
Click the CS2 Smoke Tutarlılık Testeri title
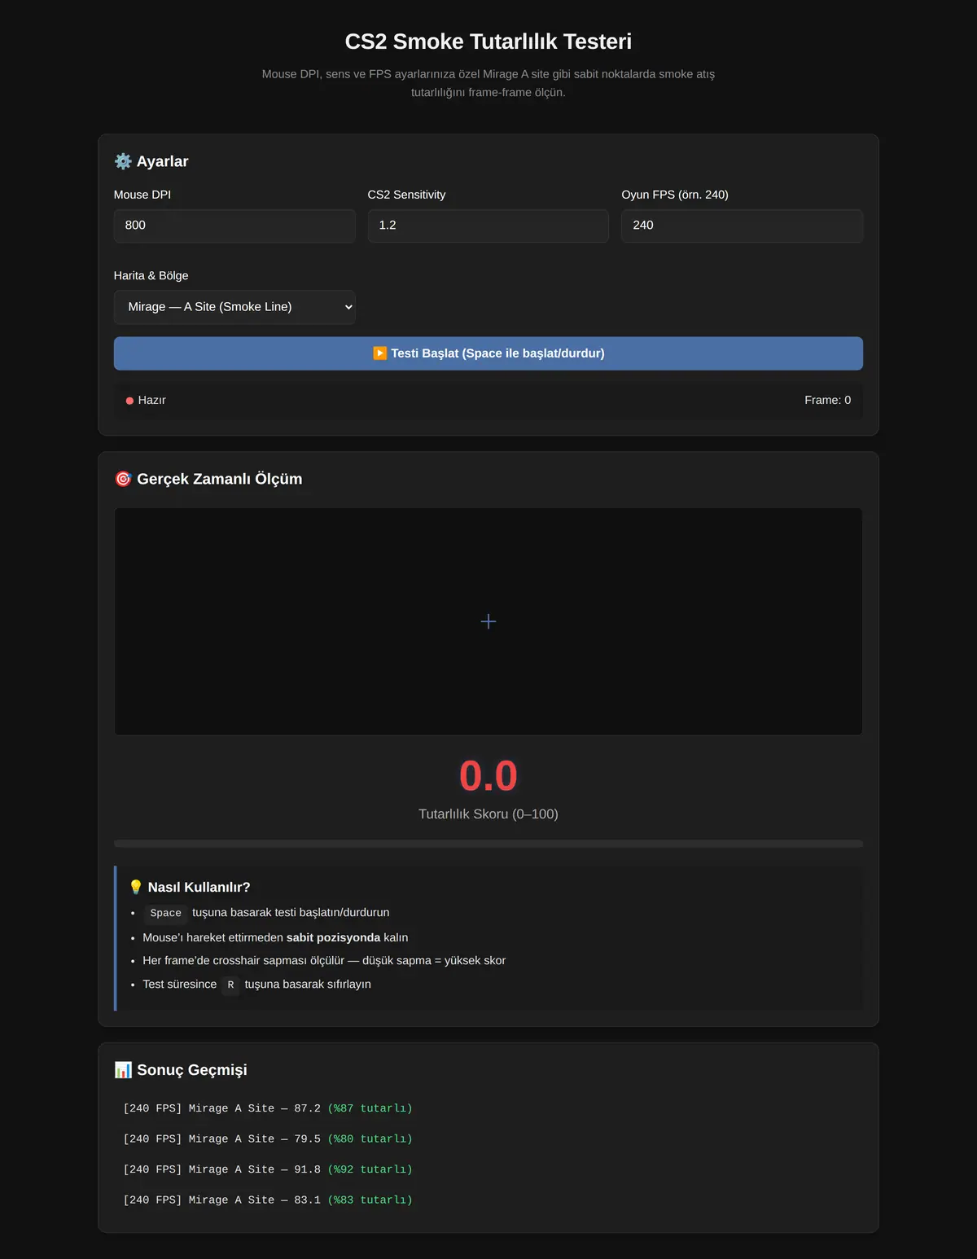point(488,42)
